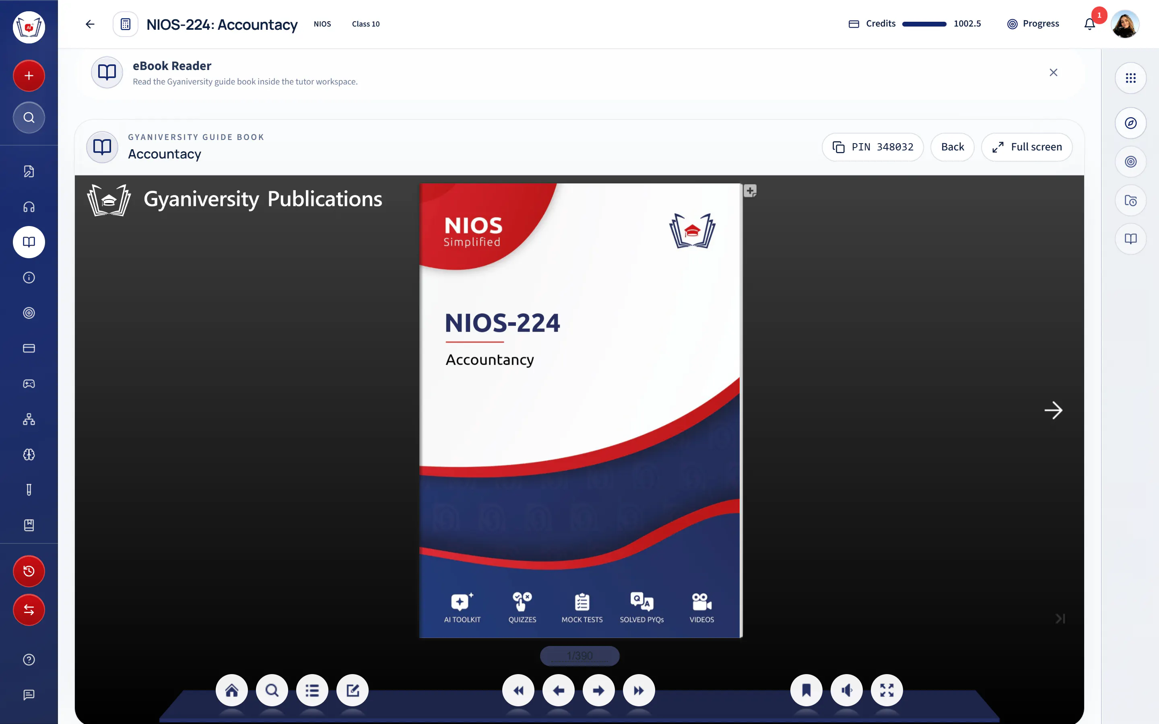Click the red plus button in sidebar

(x=29, y=76)
